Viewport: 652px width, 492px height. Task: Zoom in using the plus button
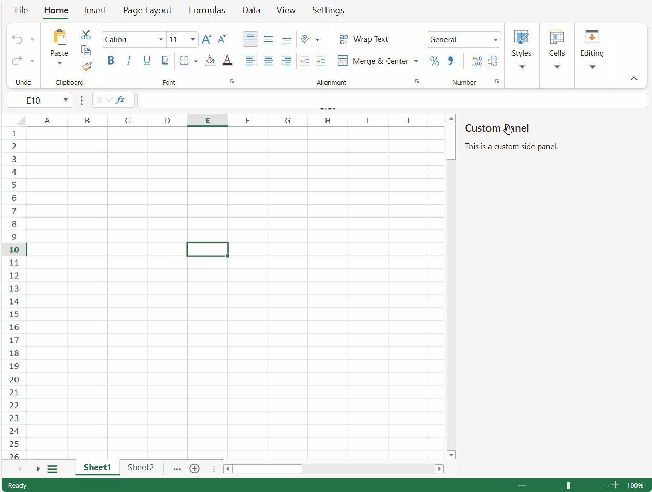(x=615, y=485)
